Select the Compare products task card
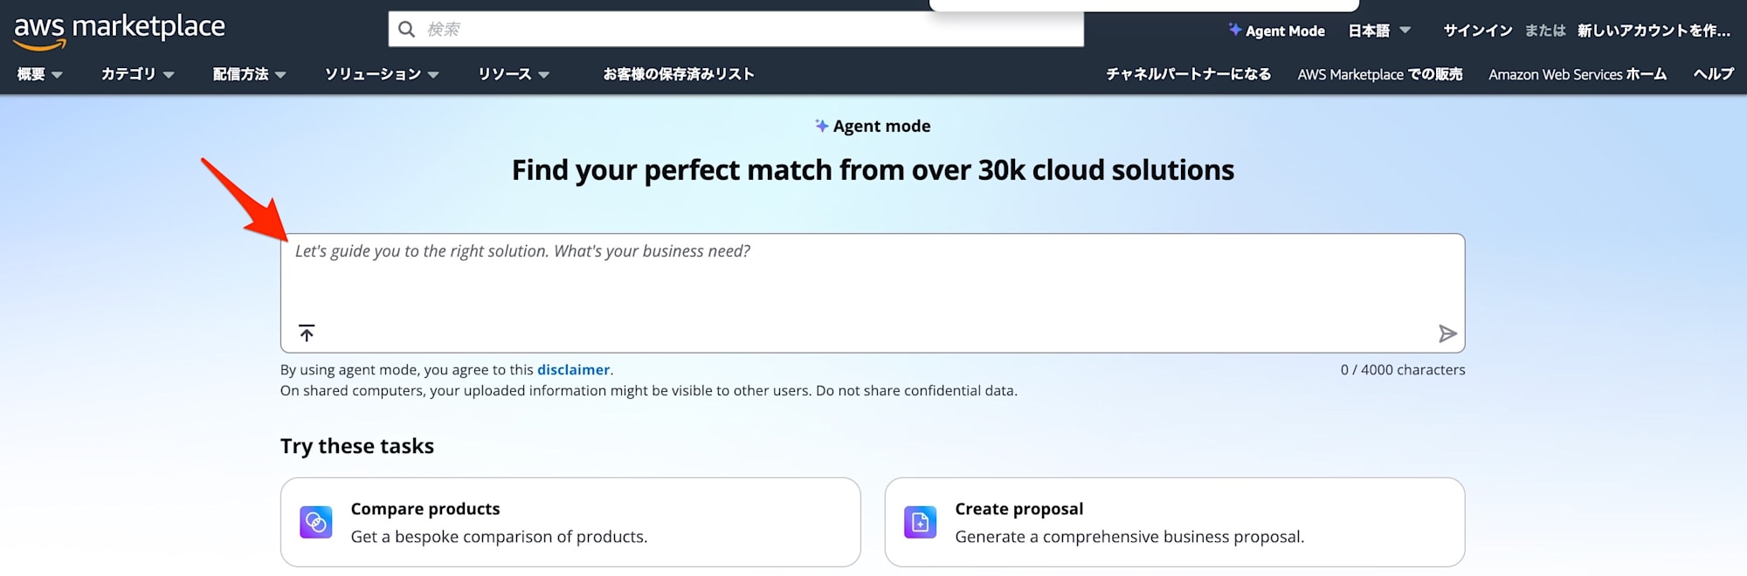 coord(570,522)
